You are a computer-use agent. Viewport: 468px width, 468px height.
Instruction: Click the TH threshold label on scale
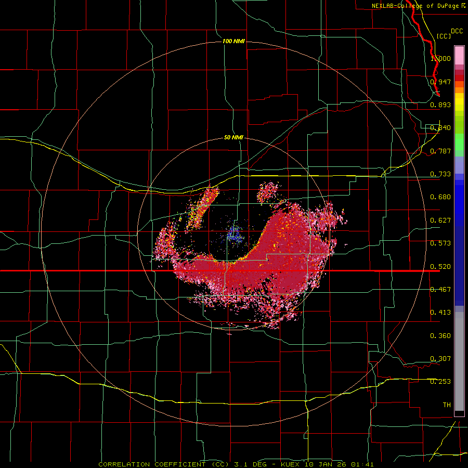(447, 405)
